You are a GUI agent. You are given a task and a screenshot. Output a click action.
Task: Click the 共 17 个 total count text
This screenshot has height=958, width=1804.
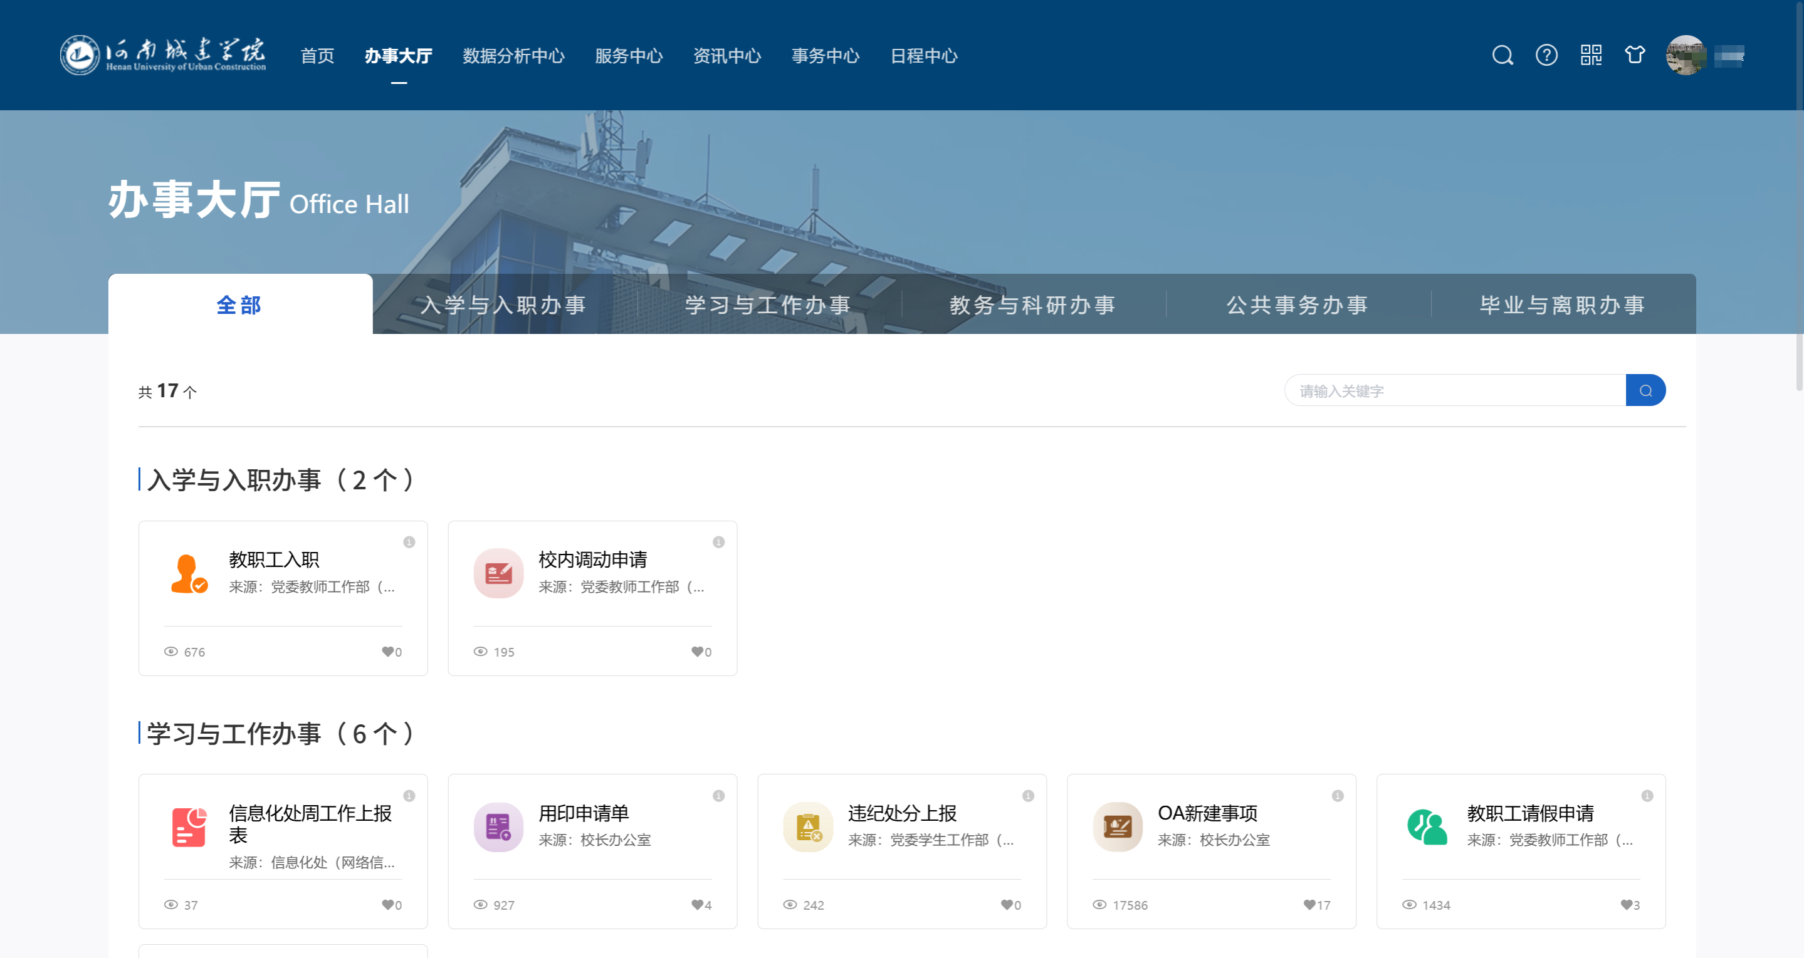(167, 390)
